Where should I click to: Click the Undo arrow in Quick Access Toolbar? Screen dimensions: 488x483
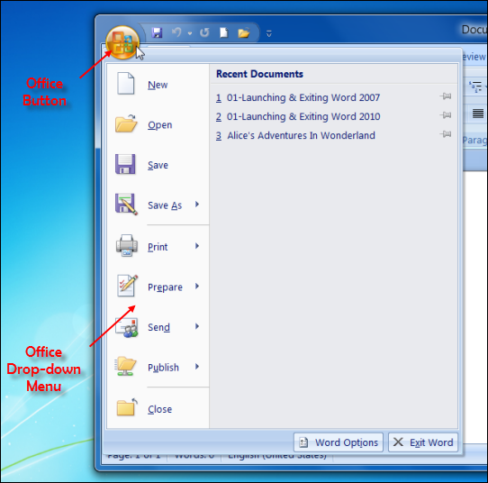(176, 32)
